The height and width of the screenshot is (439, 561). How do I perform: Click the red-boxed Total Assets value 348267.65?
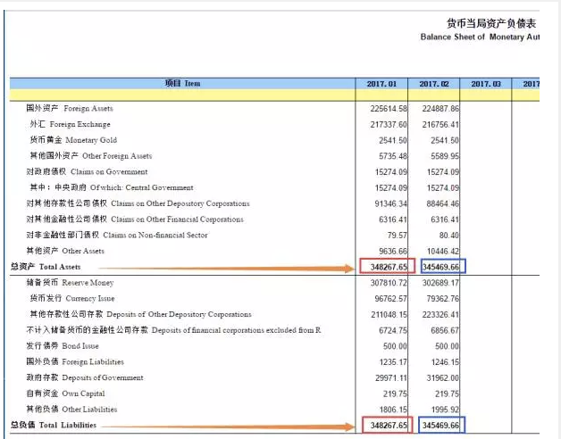coord(383,267)
